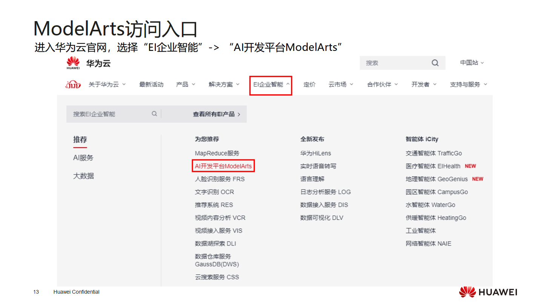Viewport: 549px width, 308px height.
Task: Click the 11.11 promotion icon
Action: 73,85
